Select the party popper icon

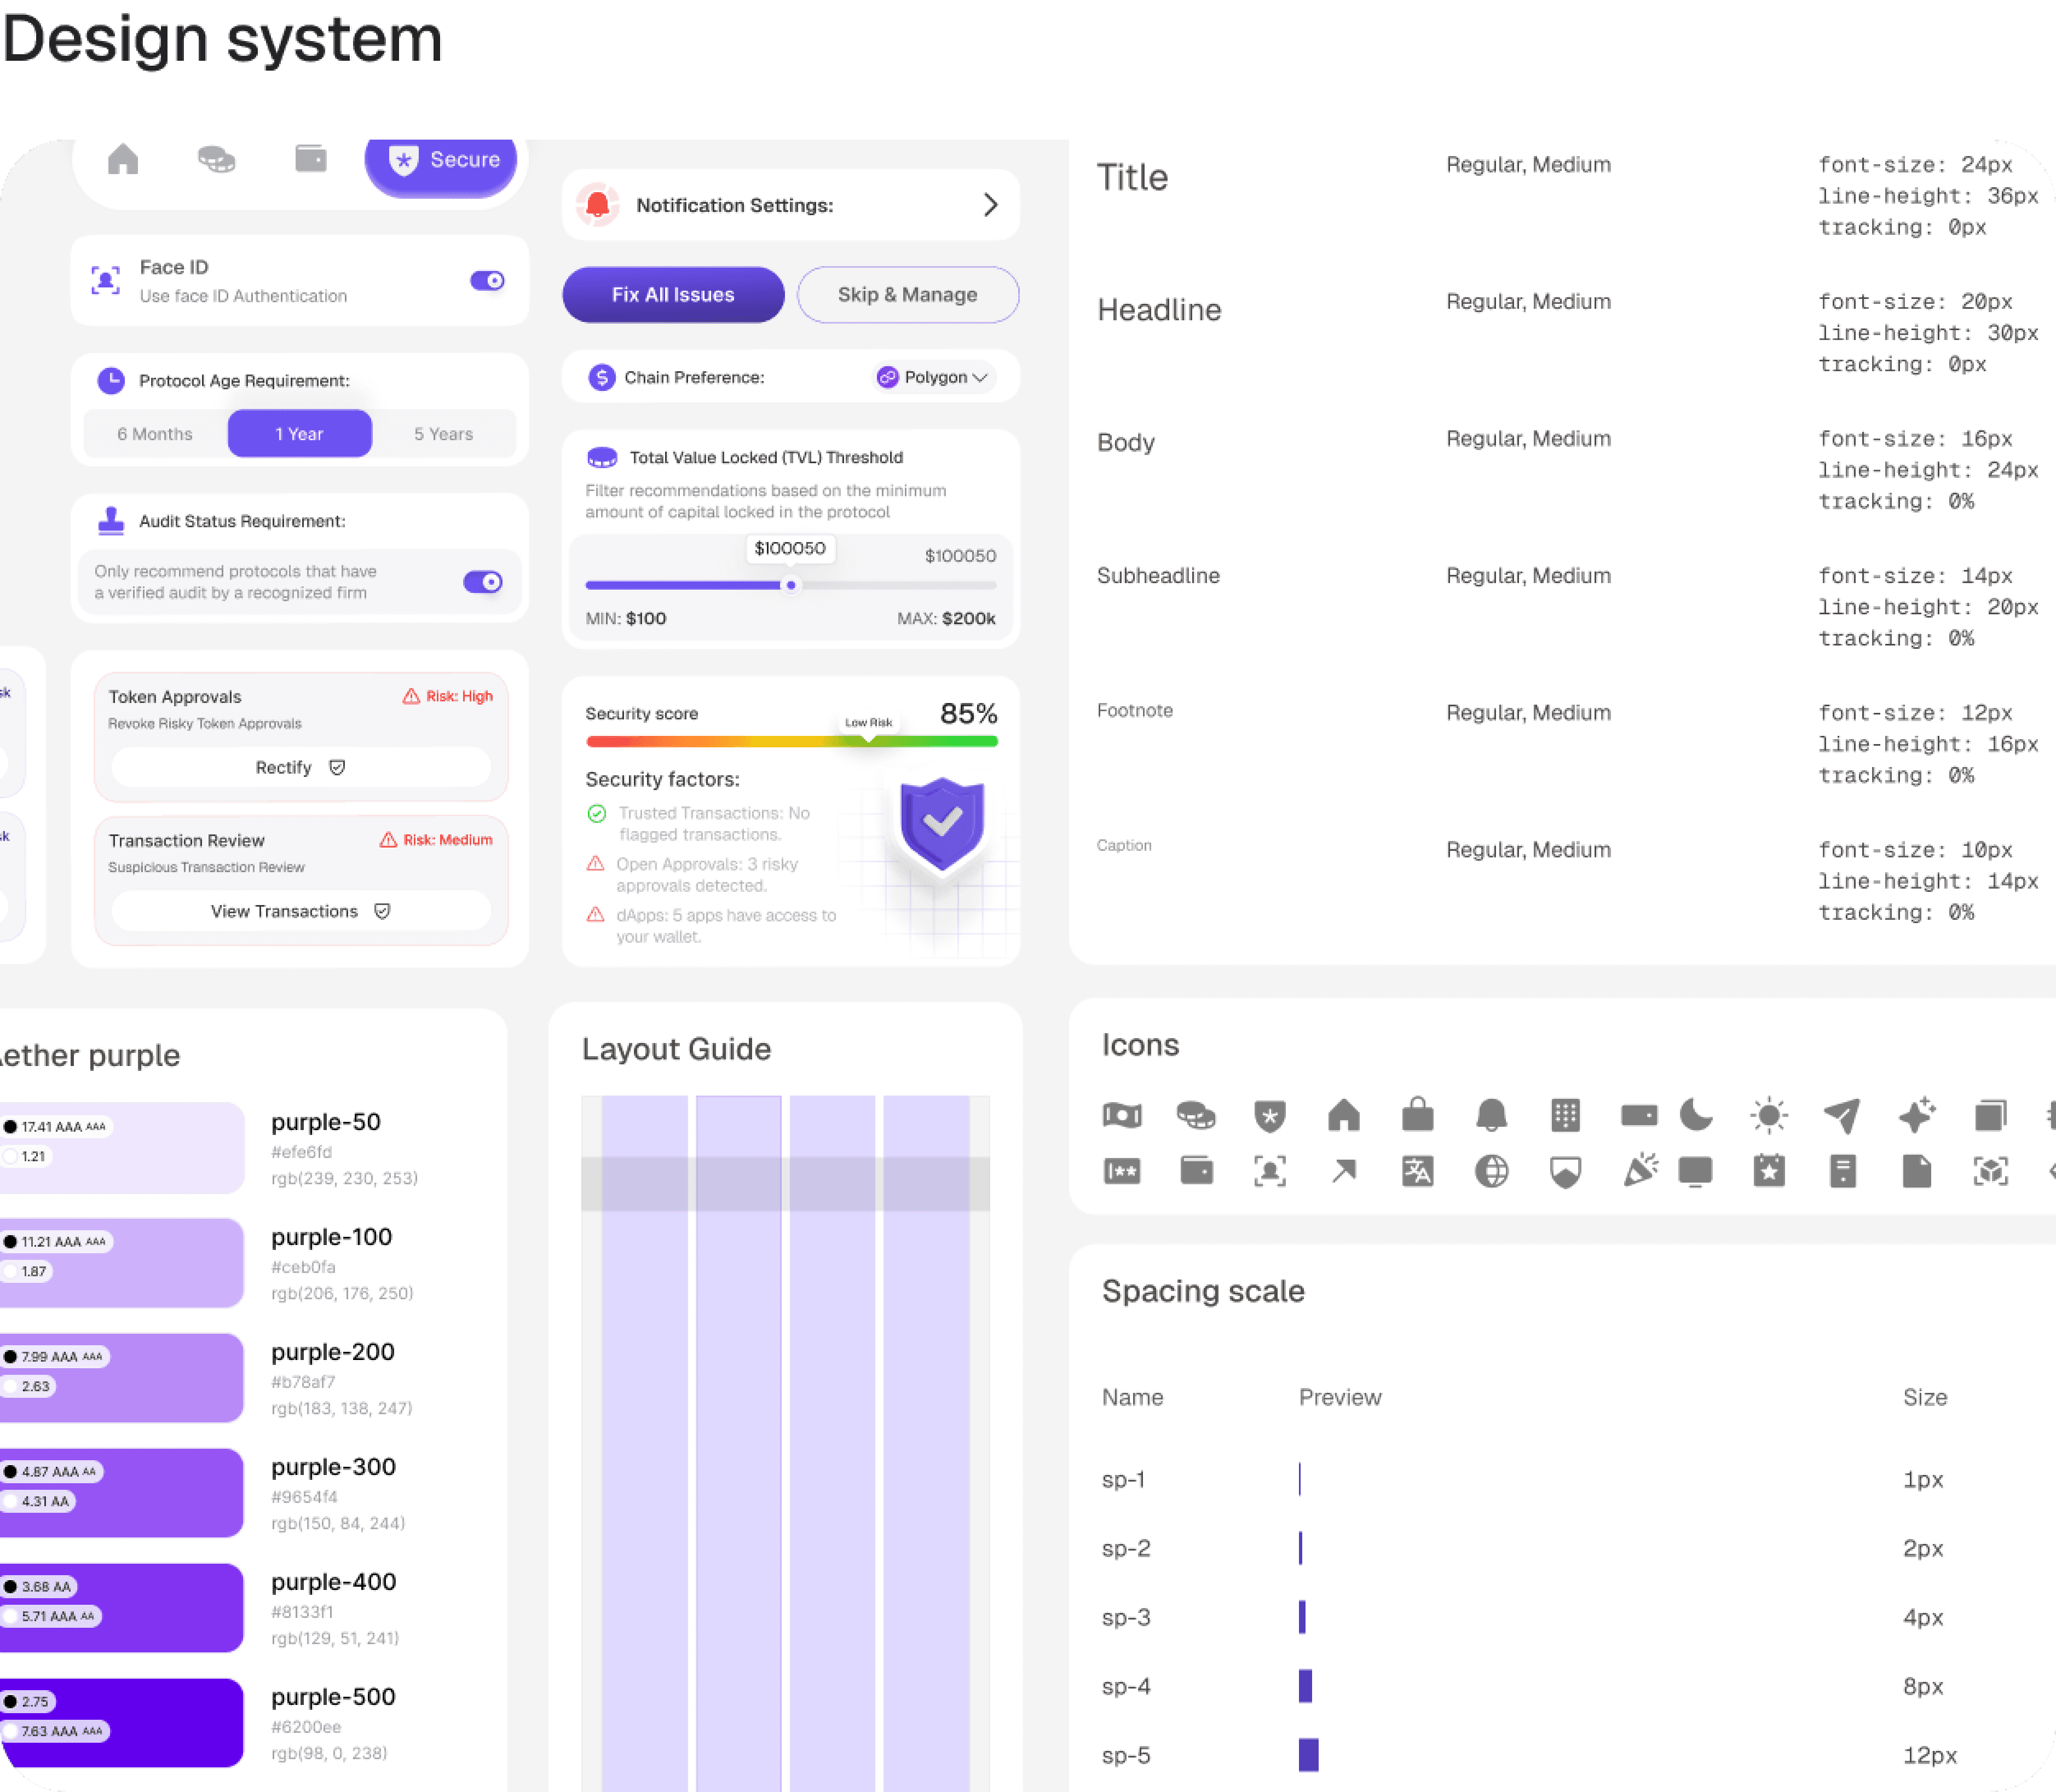tap(1640, 1170)
